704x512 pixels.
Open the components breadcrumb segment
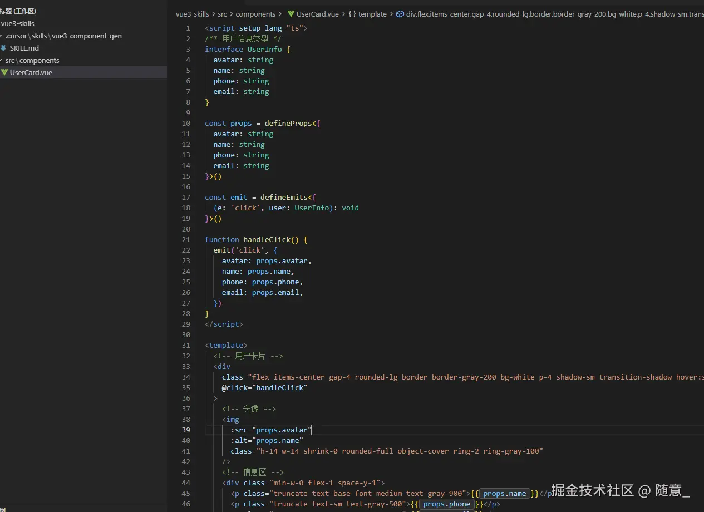255,14
